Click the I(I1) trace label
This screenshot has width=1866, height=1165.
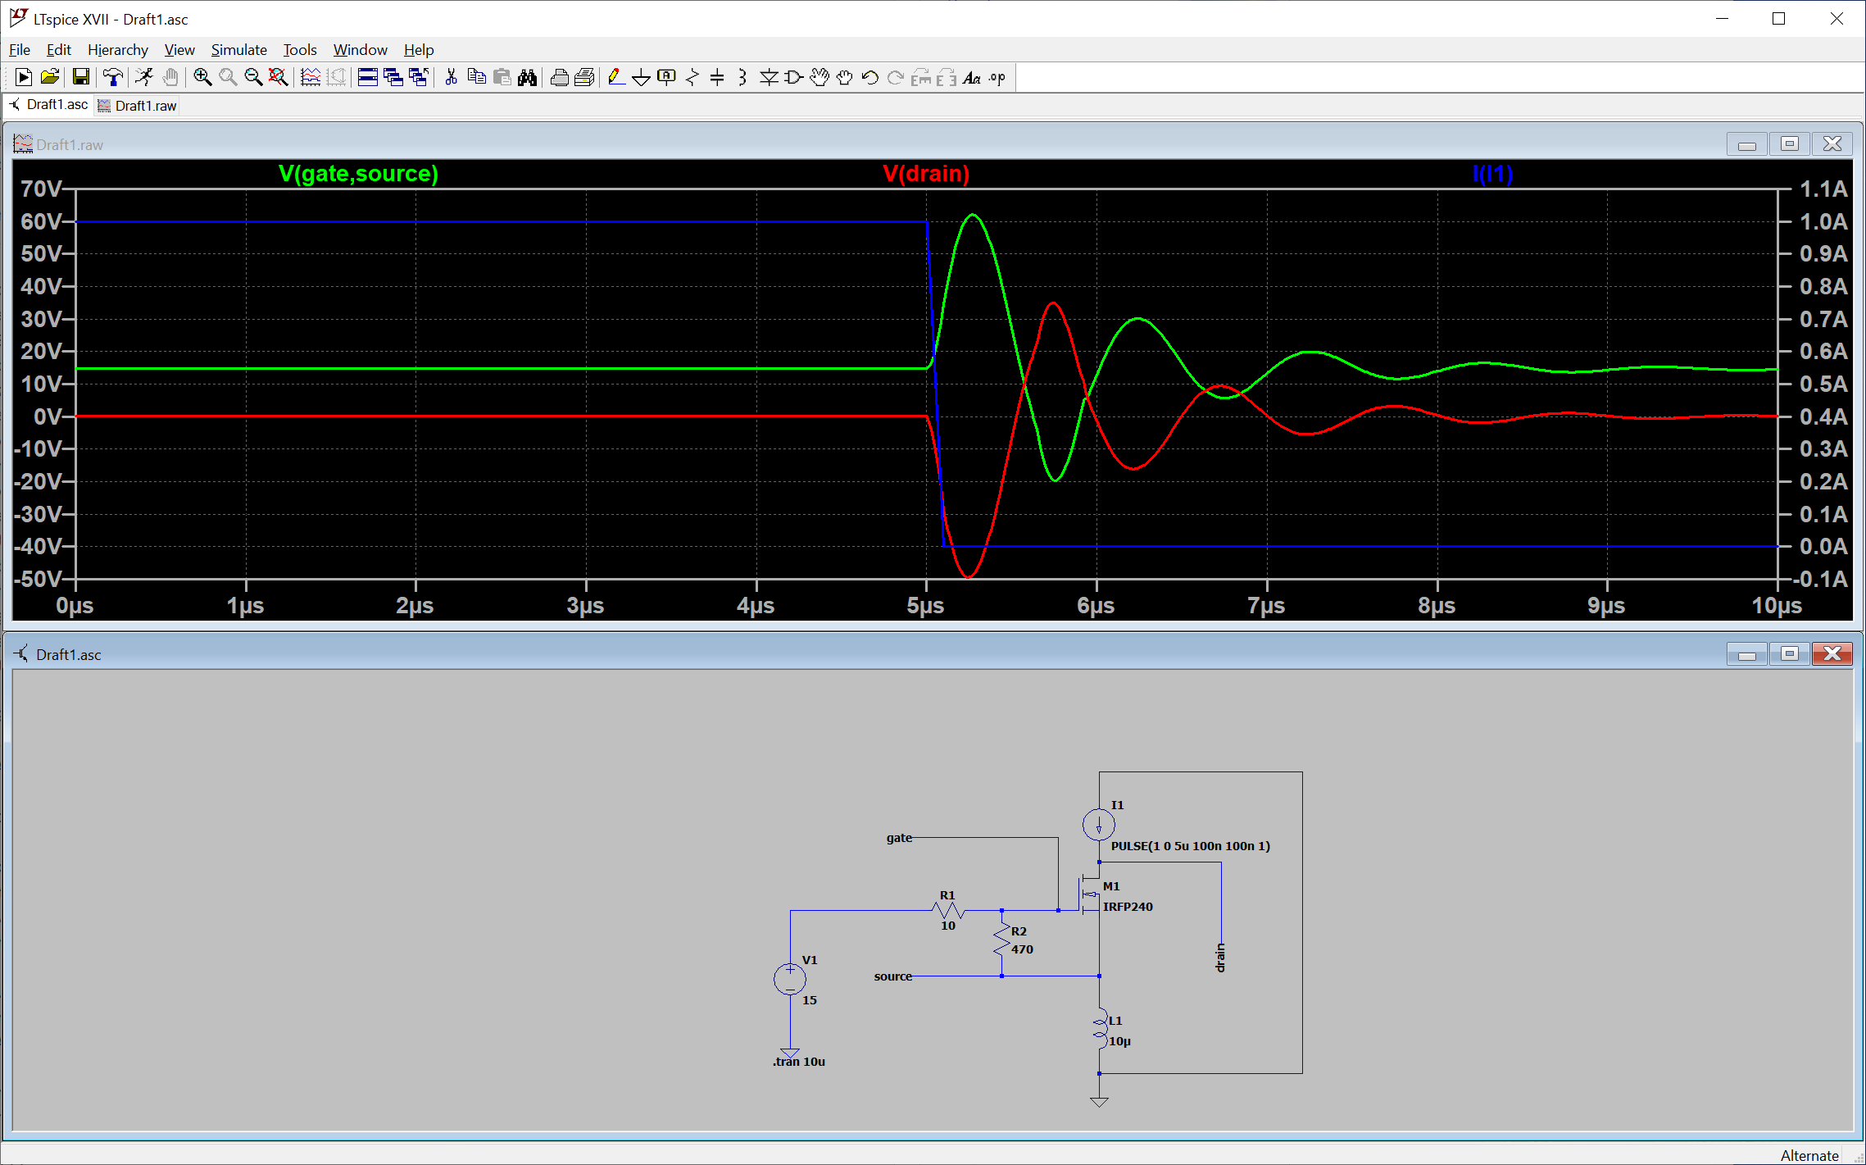point(1492,174)
